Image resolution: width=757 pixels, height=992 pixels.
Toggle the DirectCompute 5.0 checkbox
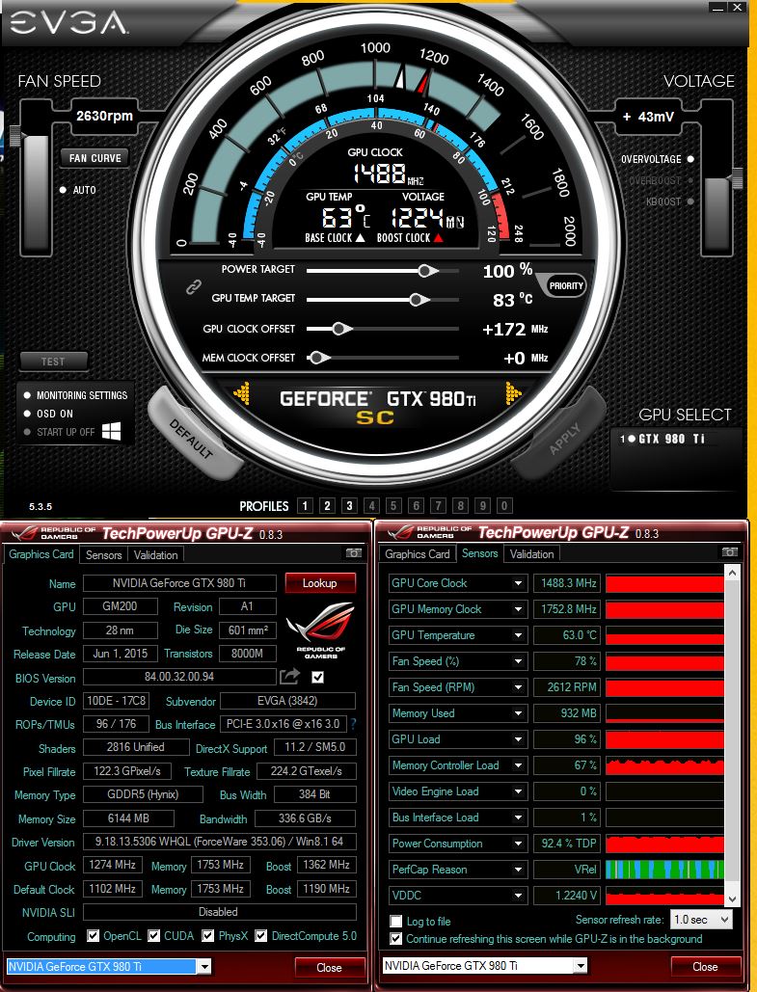coord(260,935)
